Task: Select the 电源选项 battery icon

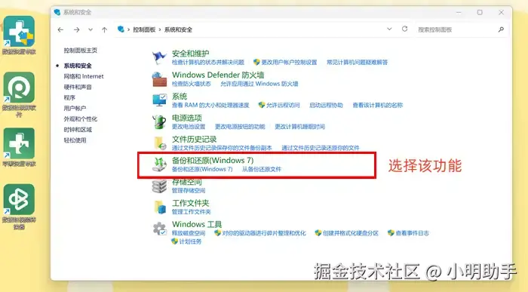Action: point(159,122)
